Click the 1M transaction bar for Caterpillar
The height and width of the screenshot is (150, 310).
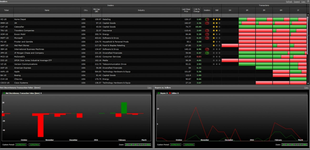(247, 27)
